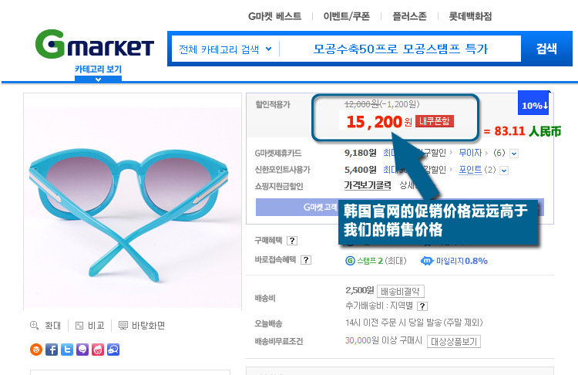Open 이벤트/쿠폰 top menu item

pyautogui.click(x=347, y=16)
